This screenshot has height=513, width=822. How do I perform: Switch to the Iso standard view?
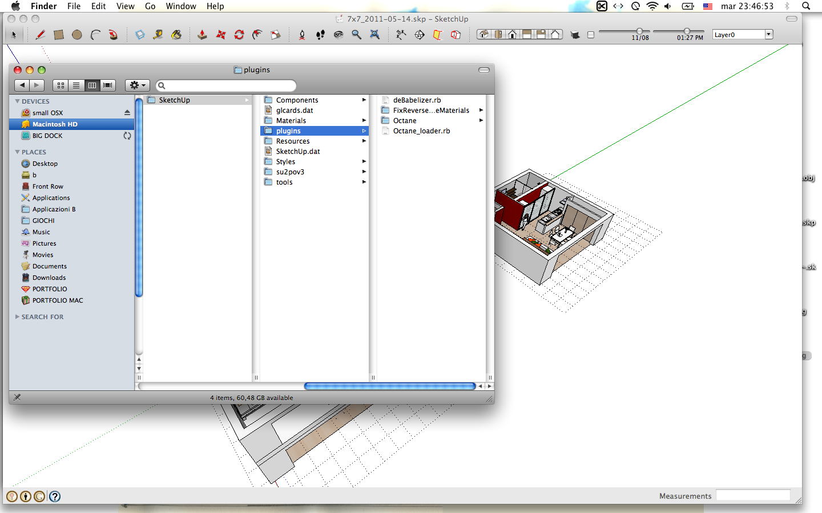484,34
